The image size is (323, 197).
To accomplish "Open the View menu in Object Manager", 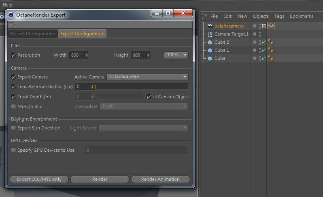I will pyautogui.click(x=242, y=16).
